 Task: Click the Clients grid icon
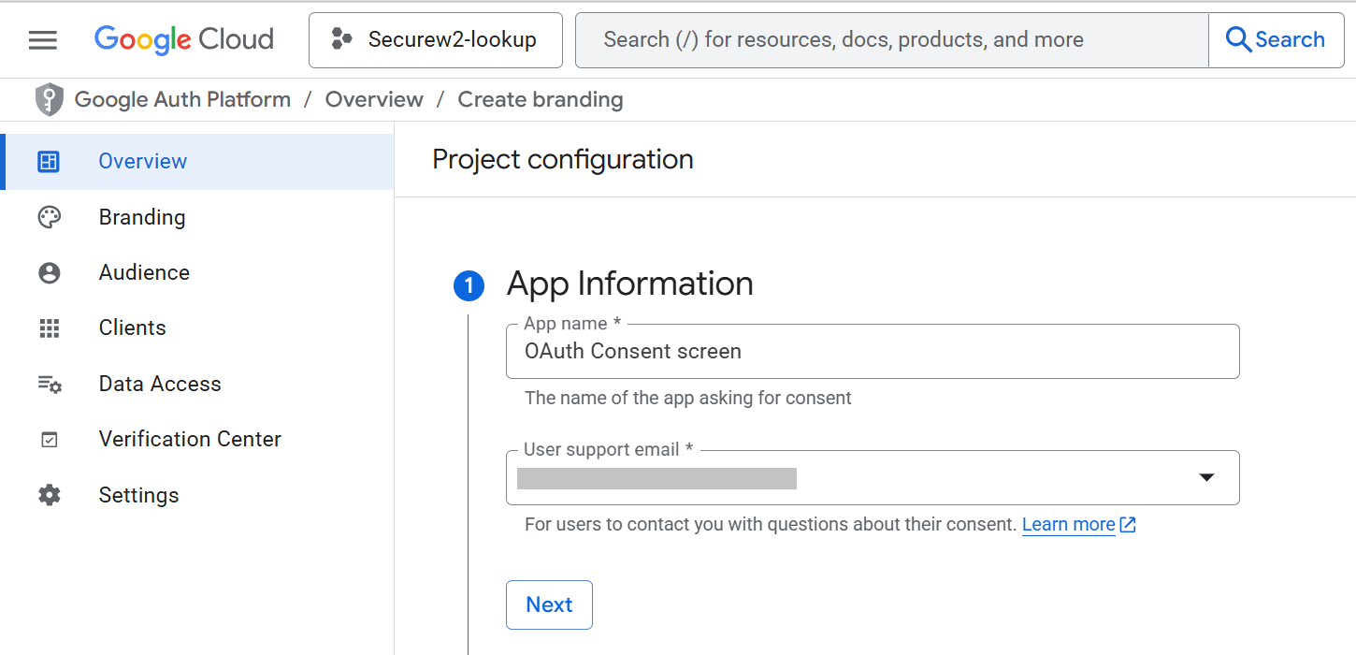point(49,328)
